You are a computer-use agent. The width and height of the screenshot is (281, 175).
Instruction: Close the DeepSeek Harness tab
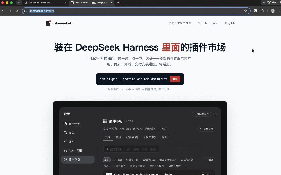pos(65,3)
